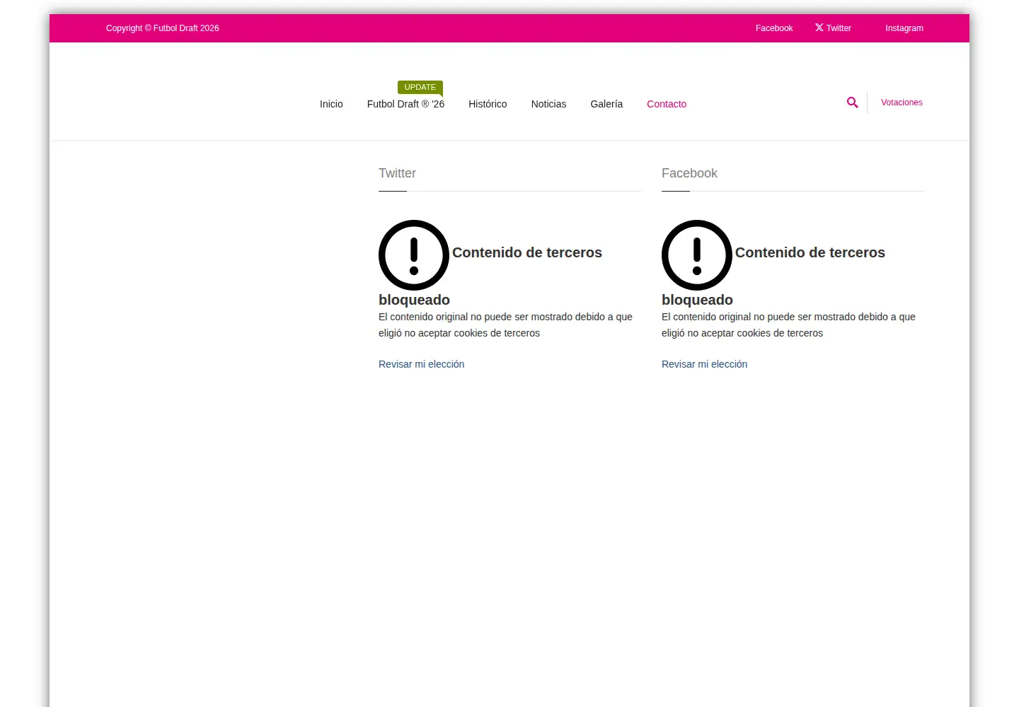The height and width of the screenshot is (707, 1019).
Task: Click Revisar mi elección under Twitter
Action: coord(421,364)
